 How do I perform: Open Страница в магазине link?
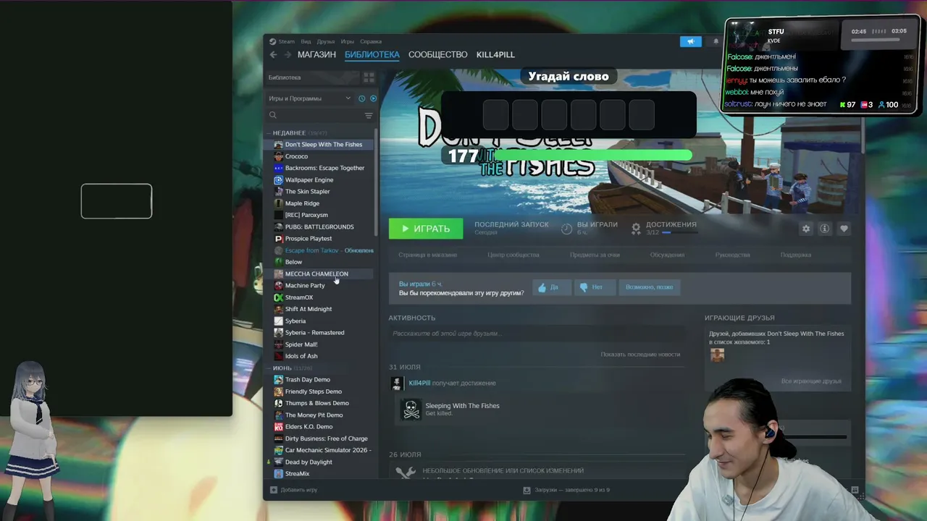click(x=427, y=255)
